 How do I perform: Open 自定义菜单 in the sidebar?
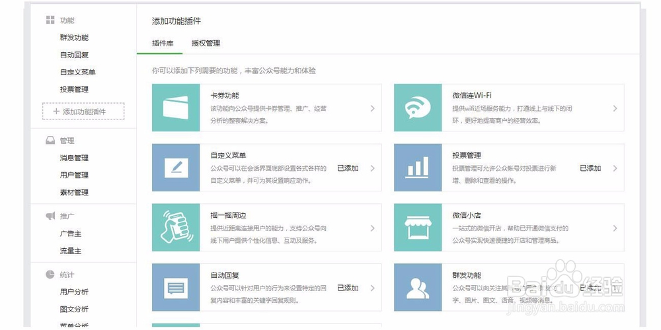(77, 72)
